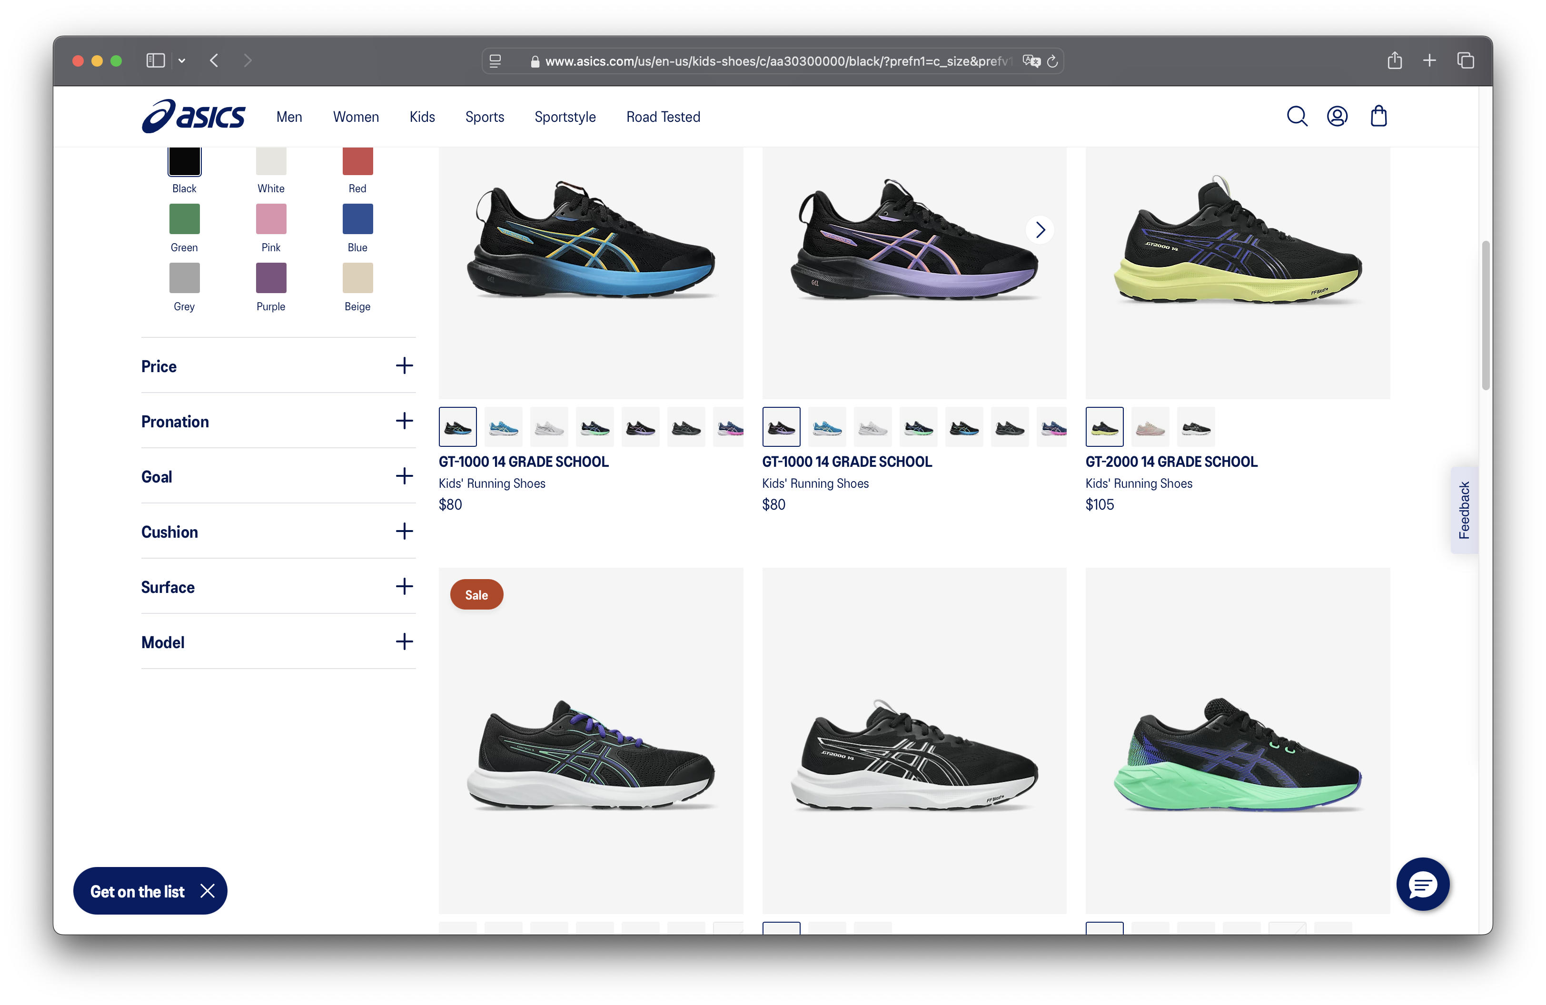This screenshot has height=1005, width=1546.
Task: Expand the Price filter
Action: 278,365
